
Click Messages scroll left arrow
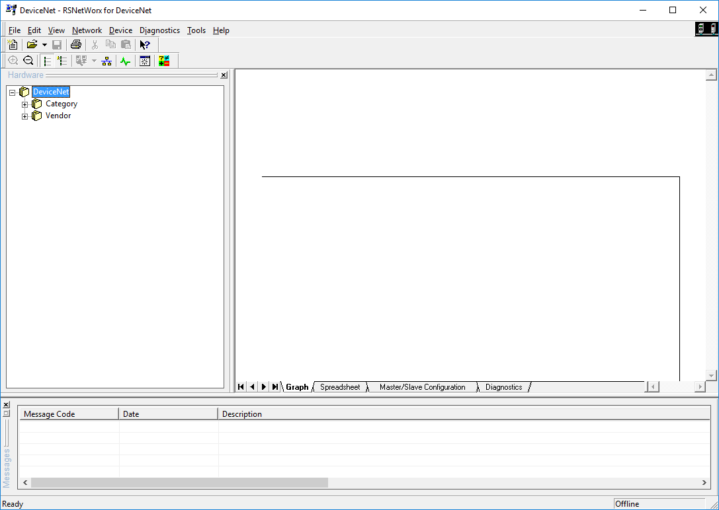click(x=25, y=482)
